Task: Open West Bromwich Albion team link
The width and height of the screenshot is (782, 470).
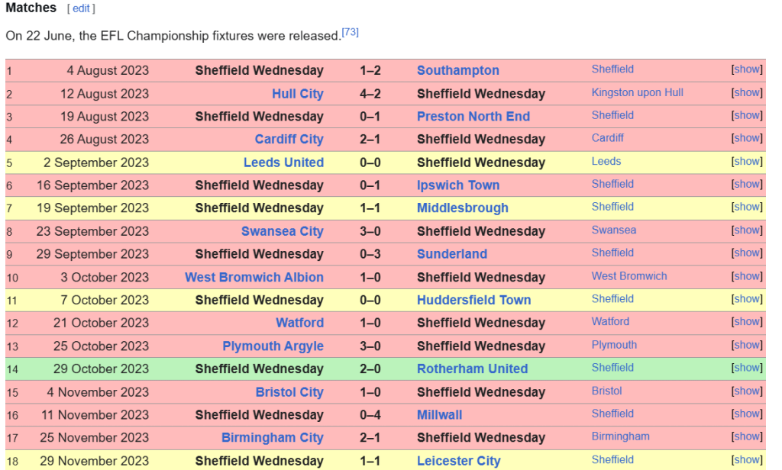Action: click(x=254, y=277)
